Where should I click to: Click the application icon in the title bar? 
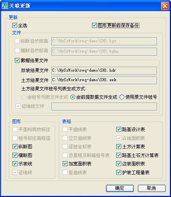click(5, 6)
